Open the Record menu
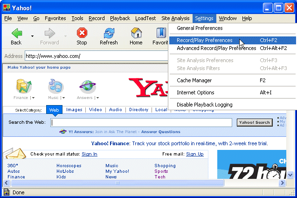The image size is (297, 198). point(97,18)
